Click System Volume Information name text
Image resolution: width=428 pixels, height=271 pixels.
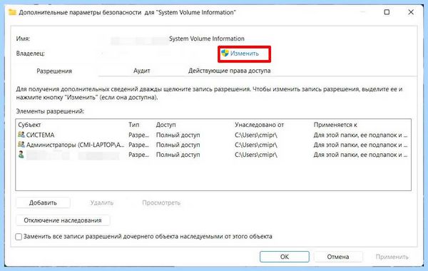pos(207,39)
